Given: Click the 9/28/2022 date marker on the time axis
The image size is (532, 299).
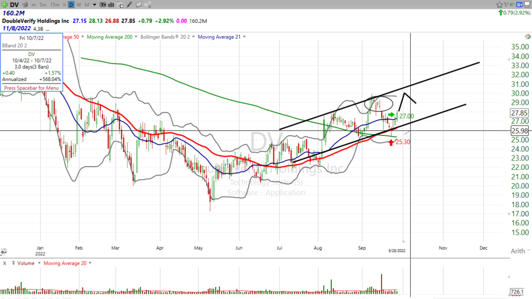Looking at the screenshot, I should click(x=397, y=250).
